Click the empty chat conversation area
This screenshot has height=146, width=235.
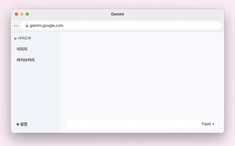142,75
